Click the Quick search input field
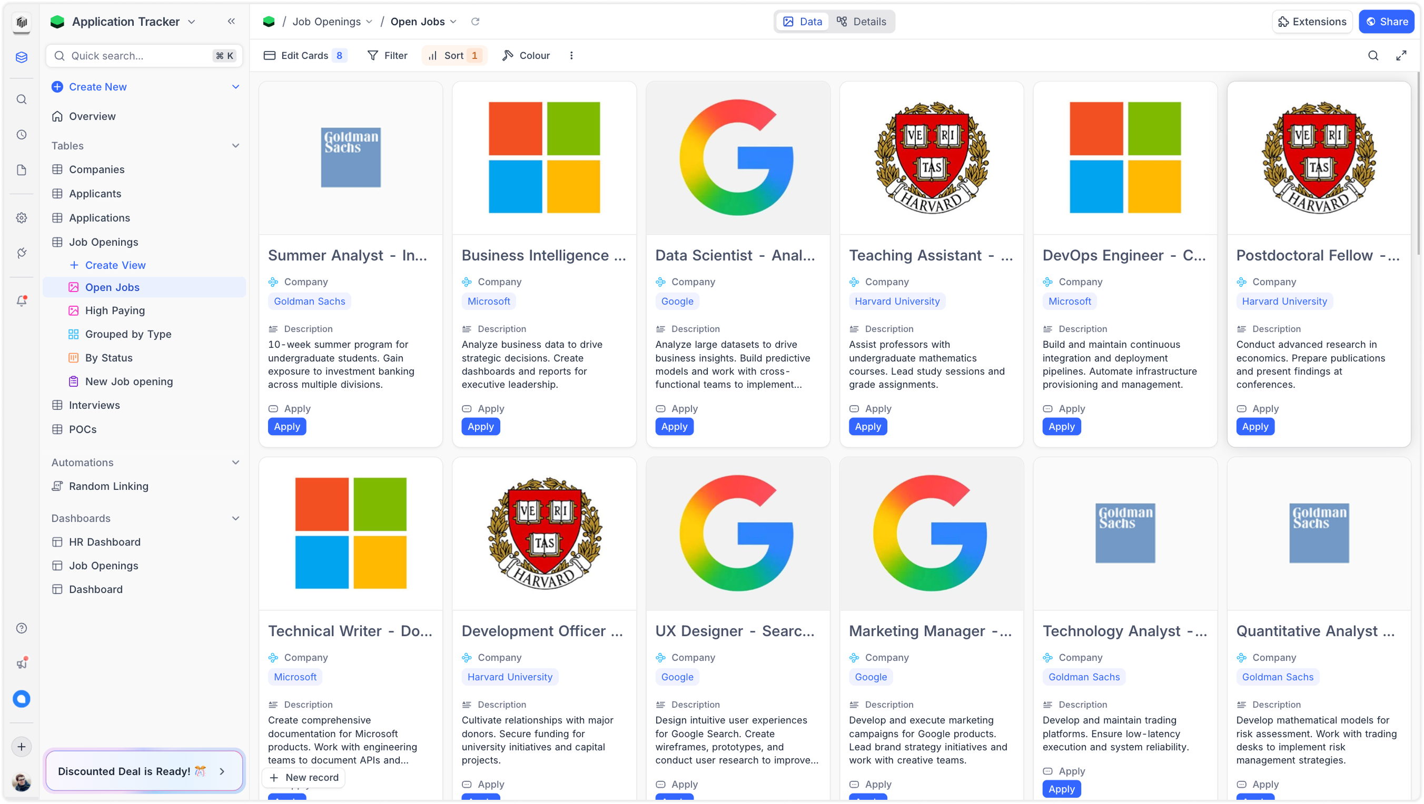 tap(138, 56)
